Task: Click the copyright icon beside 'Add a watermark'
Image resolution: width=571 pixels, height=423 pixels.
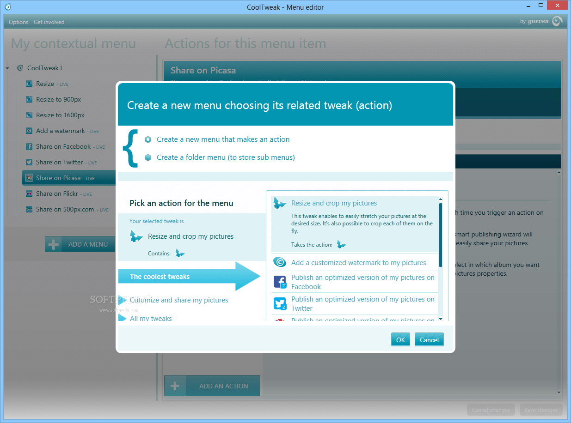Action: (29, 131)
